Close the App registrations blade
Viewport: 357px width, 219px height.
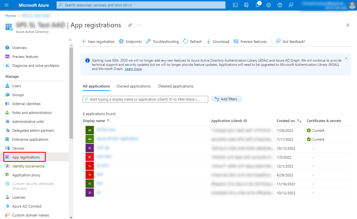pos(348,25)
